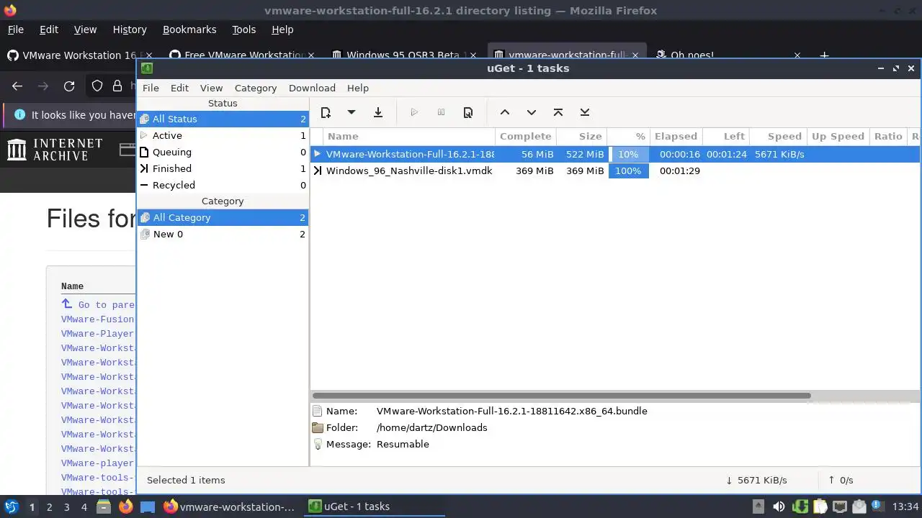Open uGet View menu
Image resolution: width=922 pixels, height=518 pixels.
point(211,88)
